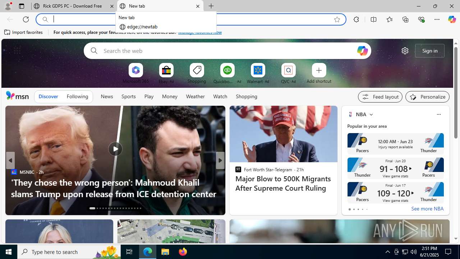
Task: Add this page to favorites
Action: click(337, 19)
